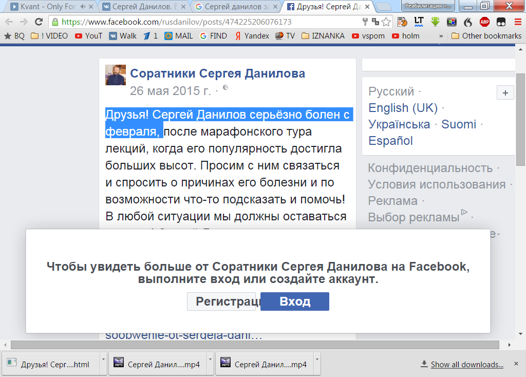Viewport: 526px width, 377px height.
Task: Open the TV bookmark
Action: [x=285, y=36]
